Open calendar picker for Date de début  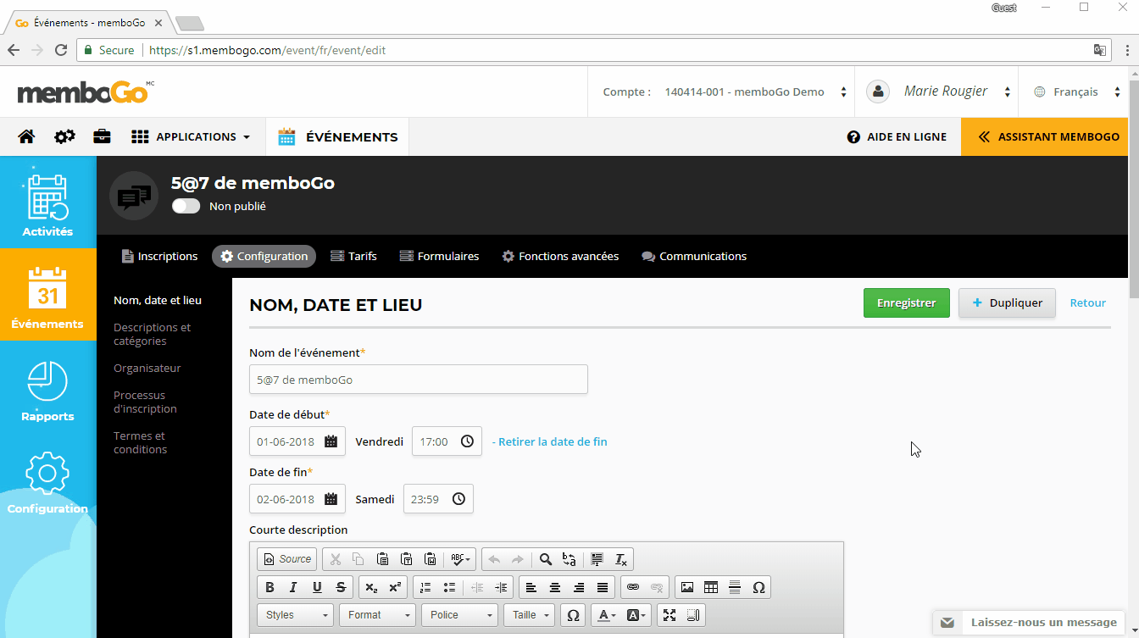click(331, 441)
